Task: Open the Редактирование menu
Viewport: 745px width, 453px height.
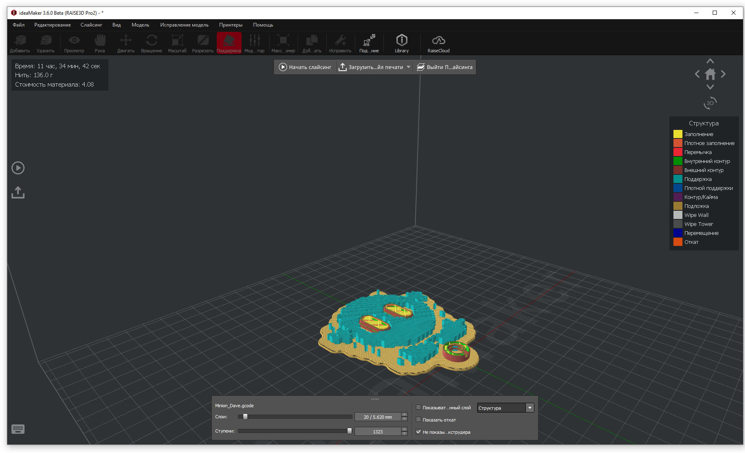Action: point(52,25)
